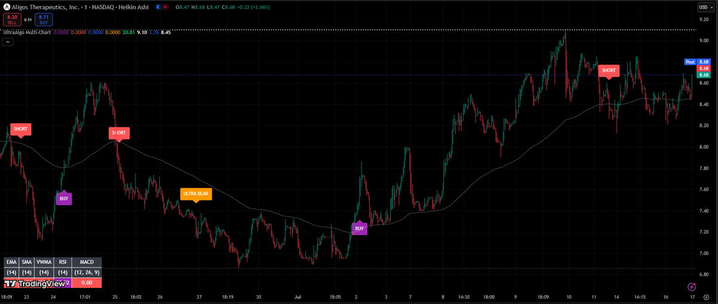
Task: Click the 7.00 price scale value
Action: point(704,253)
